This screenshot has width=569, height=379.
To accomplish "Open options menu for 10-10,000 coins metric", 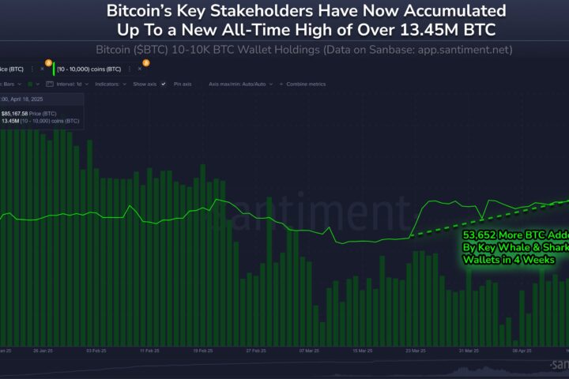I will 130,69.
